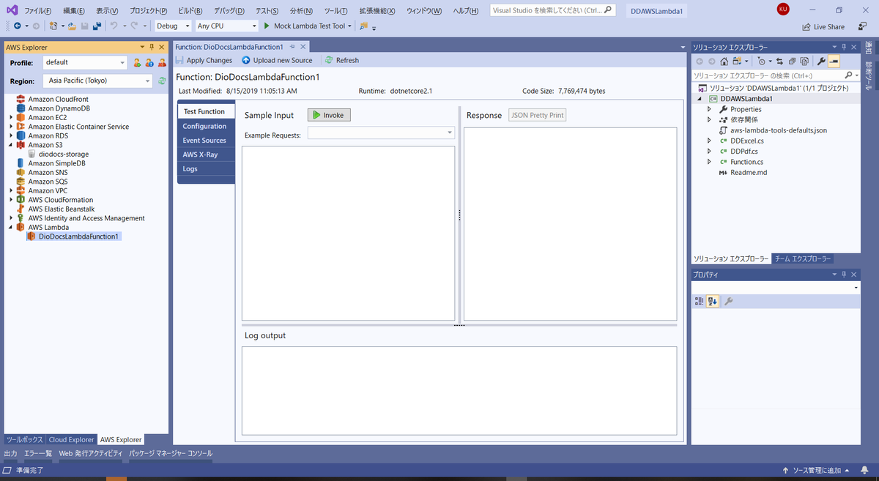Click ソース管理に追加 in status bar

point(815,470)
